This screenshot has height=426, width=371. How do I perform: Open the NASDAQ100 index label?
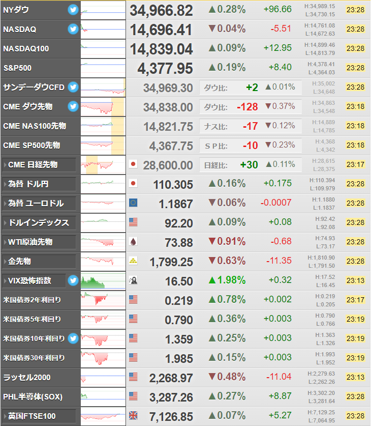(26, 49)
